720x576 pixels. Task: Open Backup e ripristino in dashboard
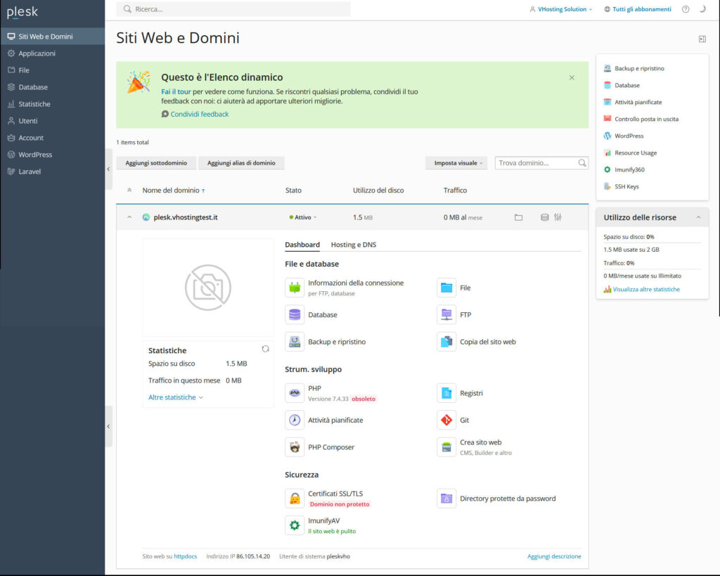pos(295,342)
